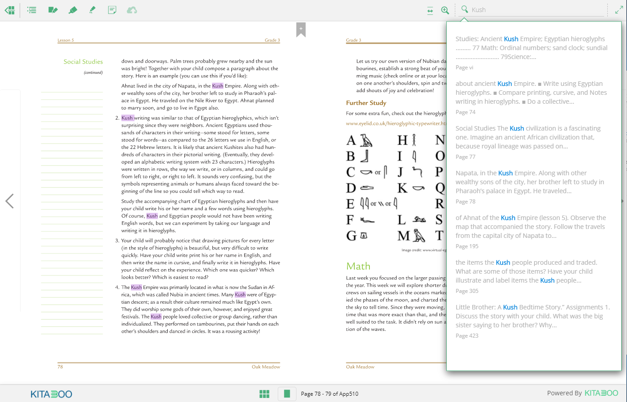Open the My Data notes-and-highlights icon
The height and width of the screenshot is (402, 627).
click(x=53, y=10)
